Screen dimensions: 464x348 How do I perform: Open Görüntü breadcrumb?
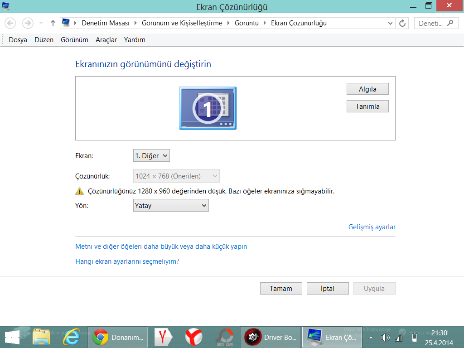(x=246, y=23)
